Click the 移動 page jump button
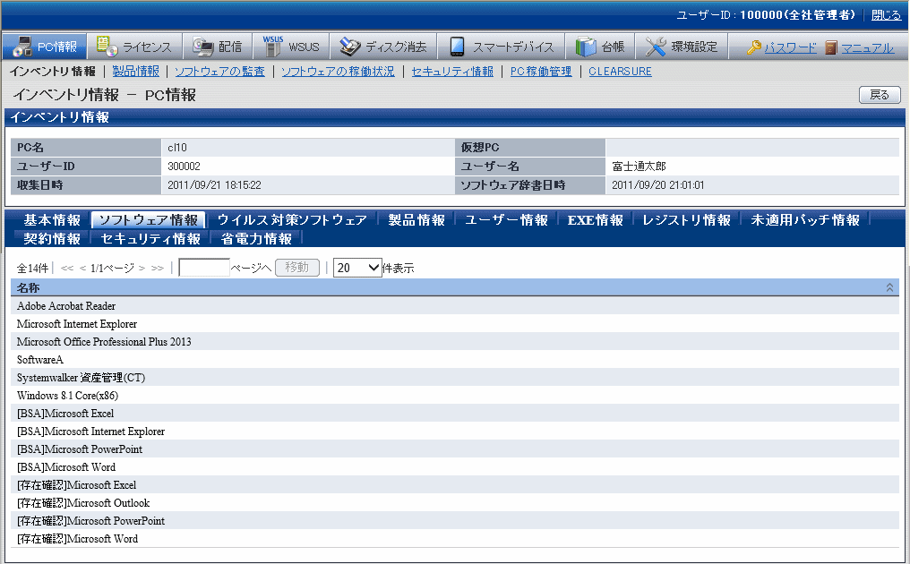 (x=296, y=268)
